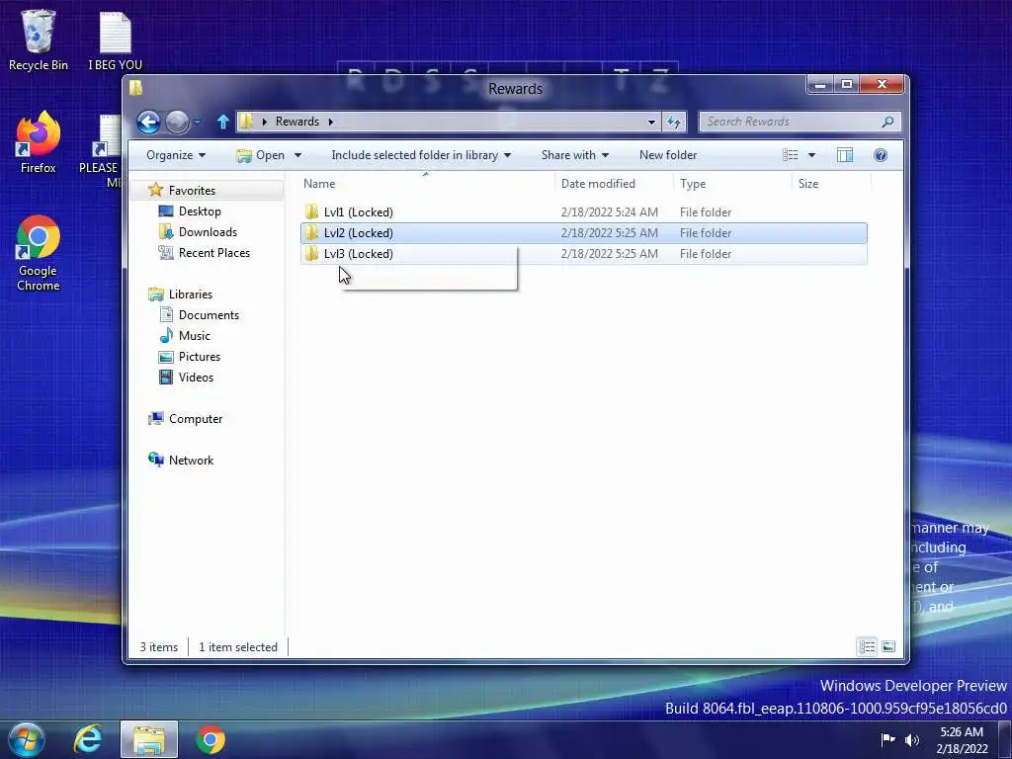
Task: Click the 5:24 AM date of Lvl1
Action: 609,212
